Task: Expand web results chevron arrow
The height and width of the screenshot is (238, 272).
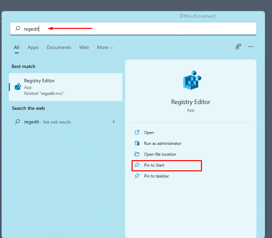Action: (x=114, y=122)
